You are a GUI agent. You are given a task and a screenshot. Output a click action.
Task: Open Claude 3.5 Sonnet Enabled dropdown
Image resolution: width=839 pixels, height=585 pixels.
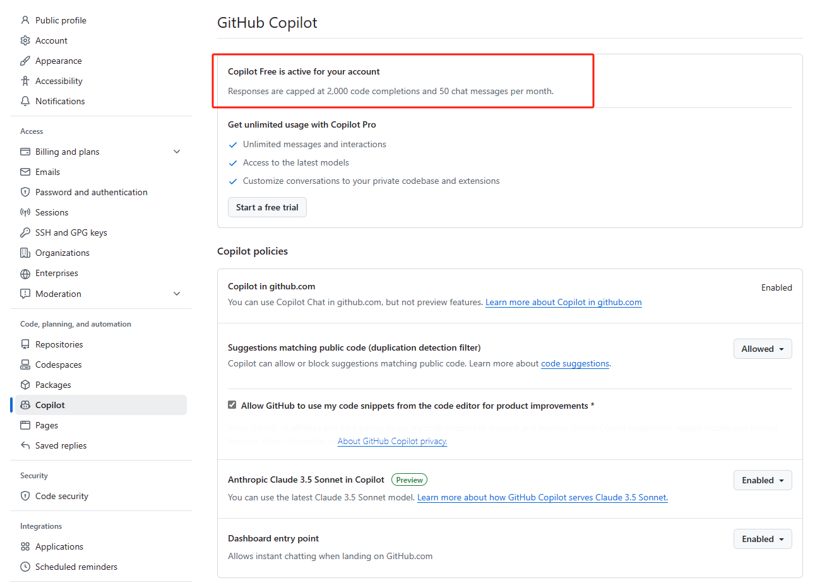[x=762, y=480]
